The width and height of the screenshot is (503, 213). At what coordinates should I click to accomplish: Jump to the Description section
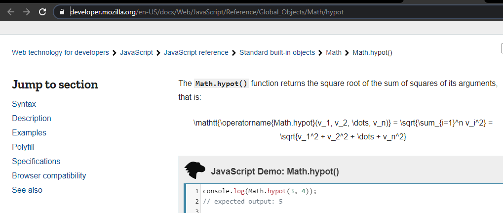(32, 118)
